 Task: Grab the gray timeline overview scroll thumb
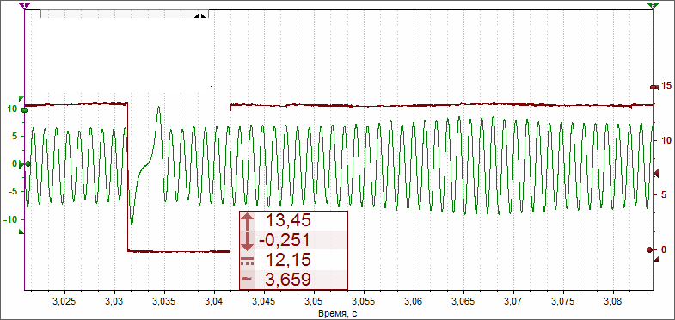(x=125, y=14)
